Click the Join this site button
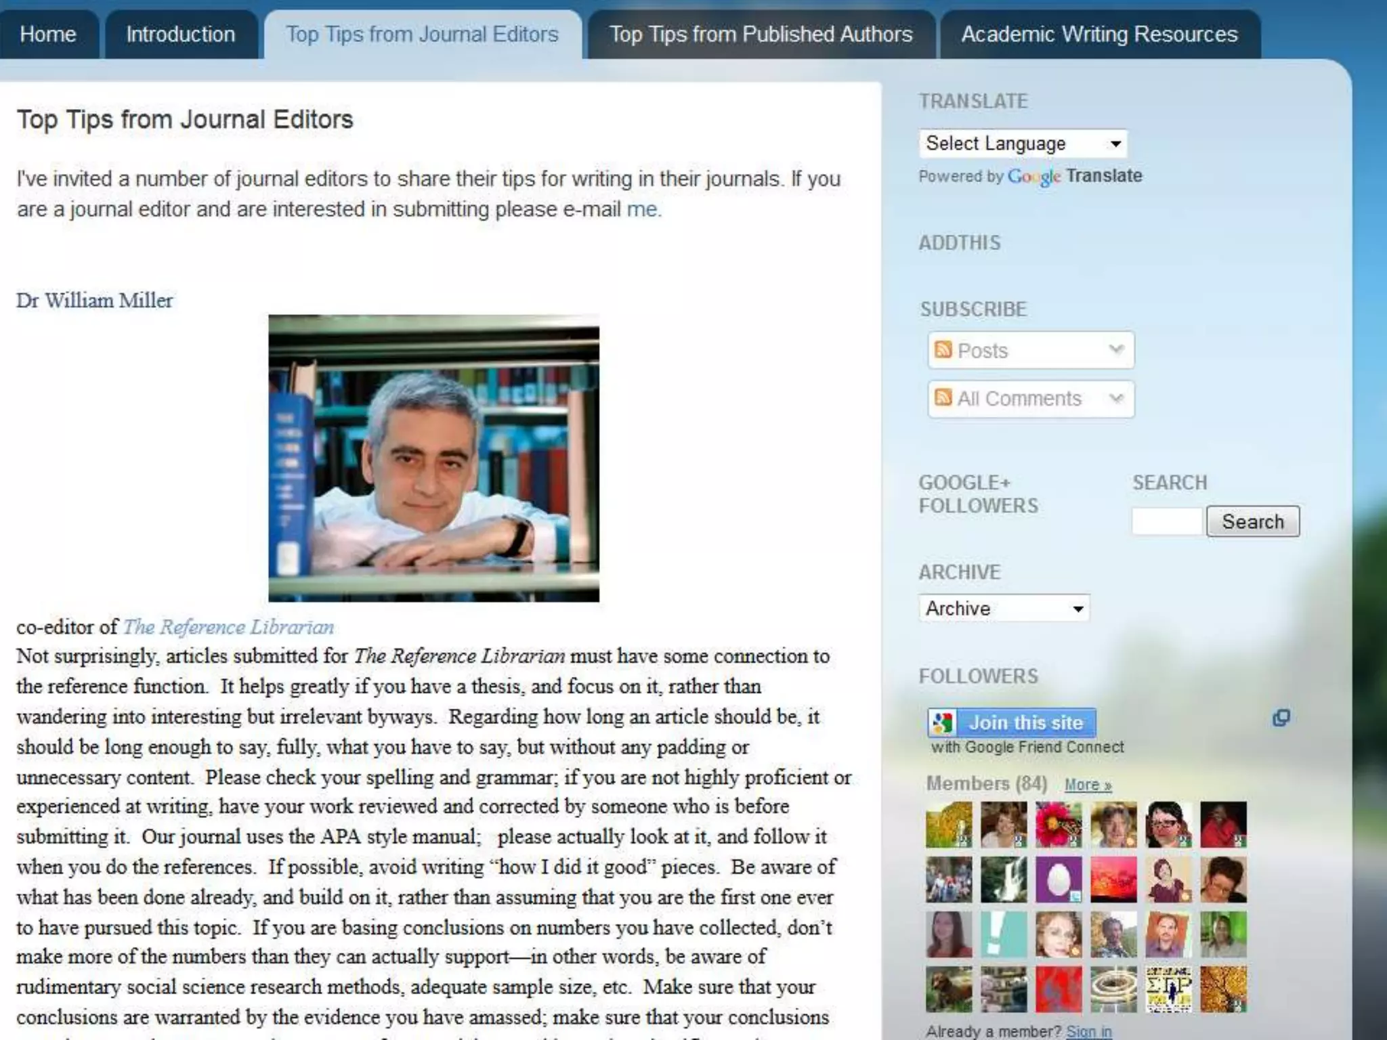Image resolution: width=1387 pixels, height=1040 pixels. [x=1025, y=723]
